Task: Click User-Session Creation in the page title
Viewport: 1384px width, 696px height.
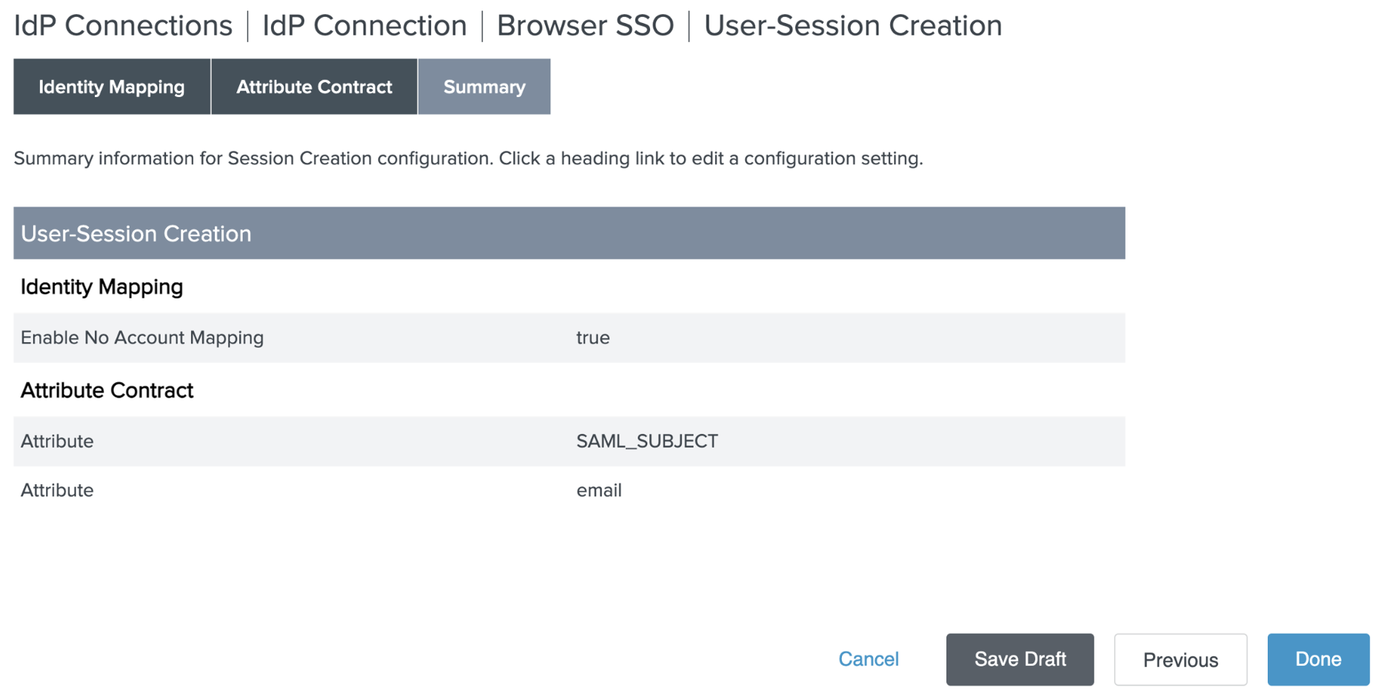Action: (x=852, y=26)
